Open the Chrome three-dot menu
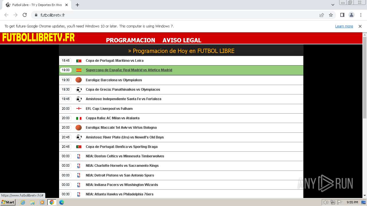Image resolution: width=367 pixels, height=206 pixels. tap(360, 15)
